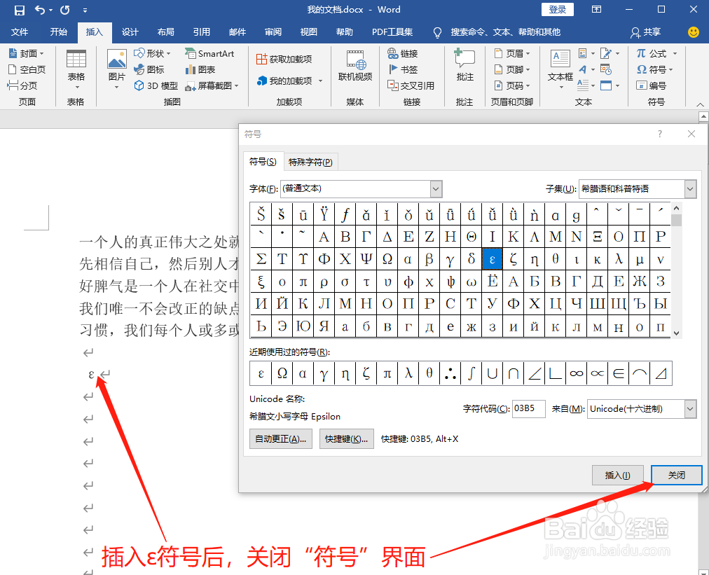The height and width of the screenshot is (575, 709).
Task: Click the search commands (搜索命令) box
Action: 505,32
